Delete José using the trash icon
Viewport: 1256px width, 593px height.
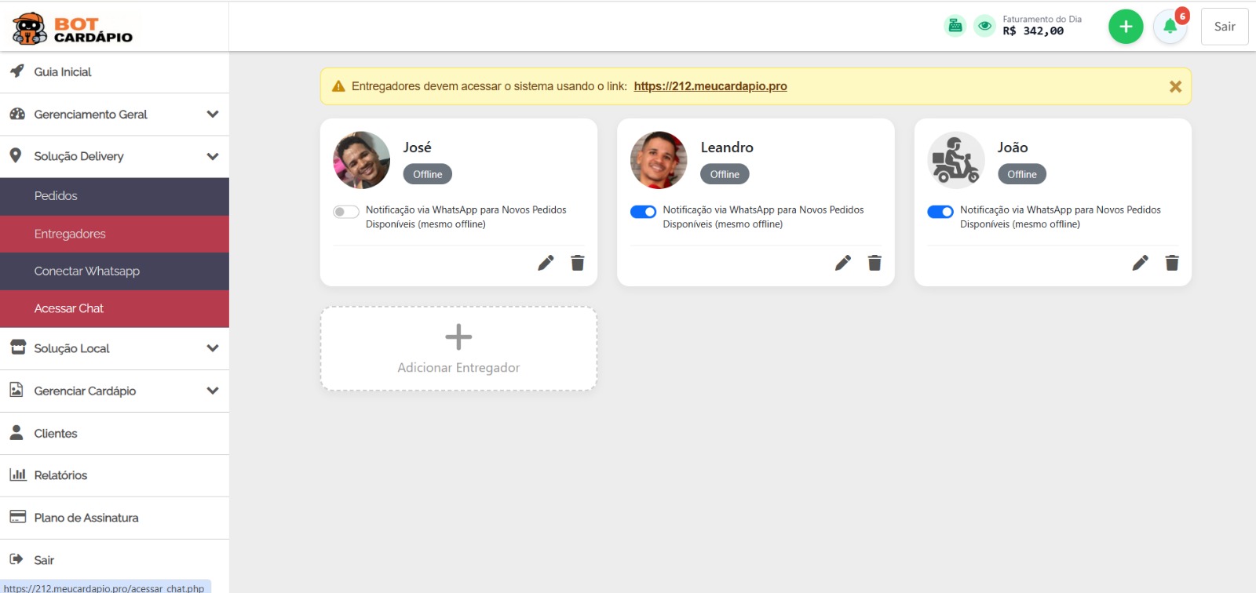click(578, 263)
